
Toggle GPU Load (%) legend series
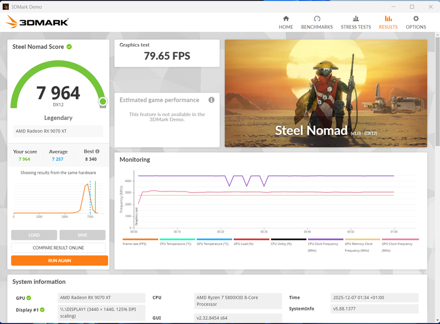(x=251, y=242)
